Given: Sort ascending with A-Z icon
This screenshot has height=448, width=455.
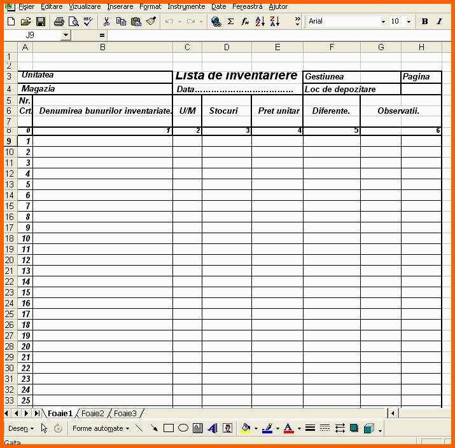Looking at the screenshot, I should (x=260, y=21).
